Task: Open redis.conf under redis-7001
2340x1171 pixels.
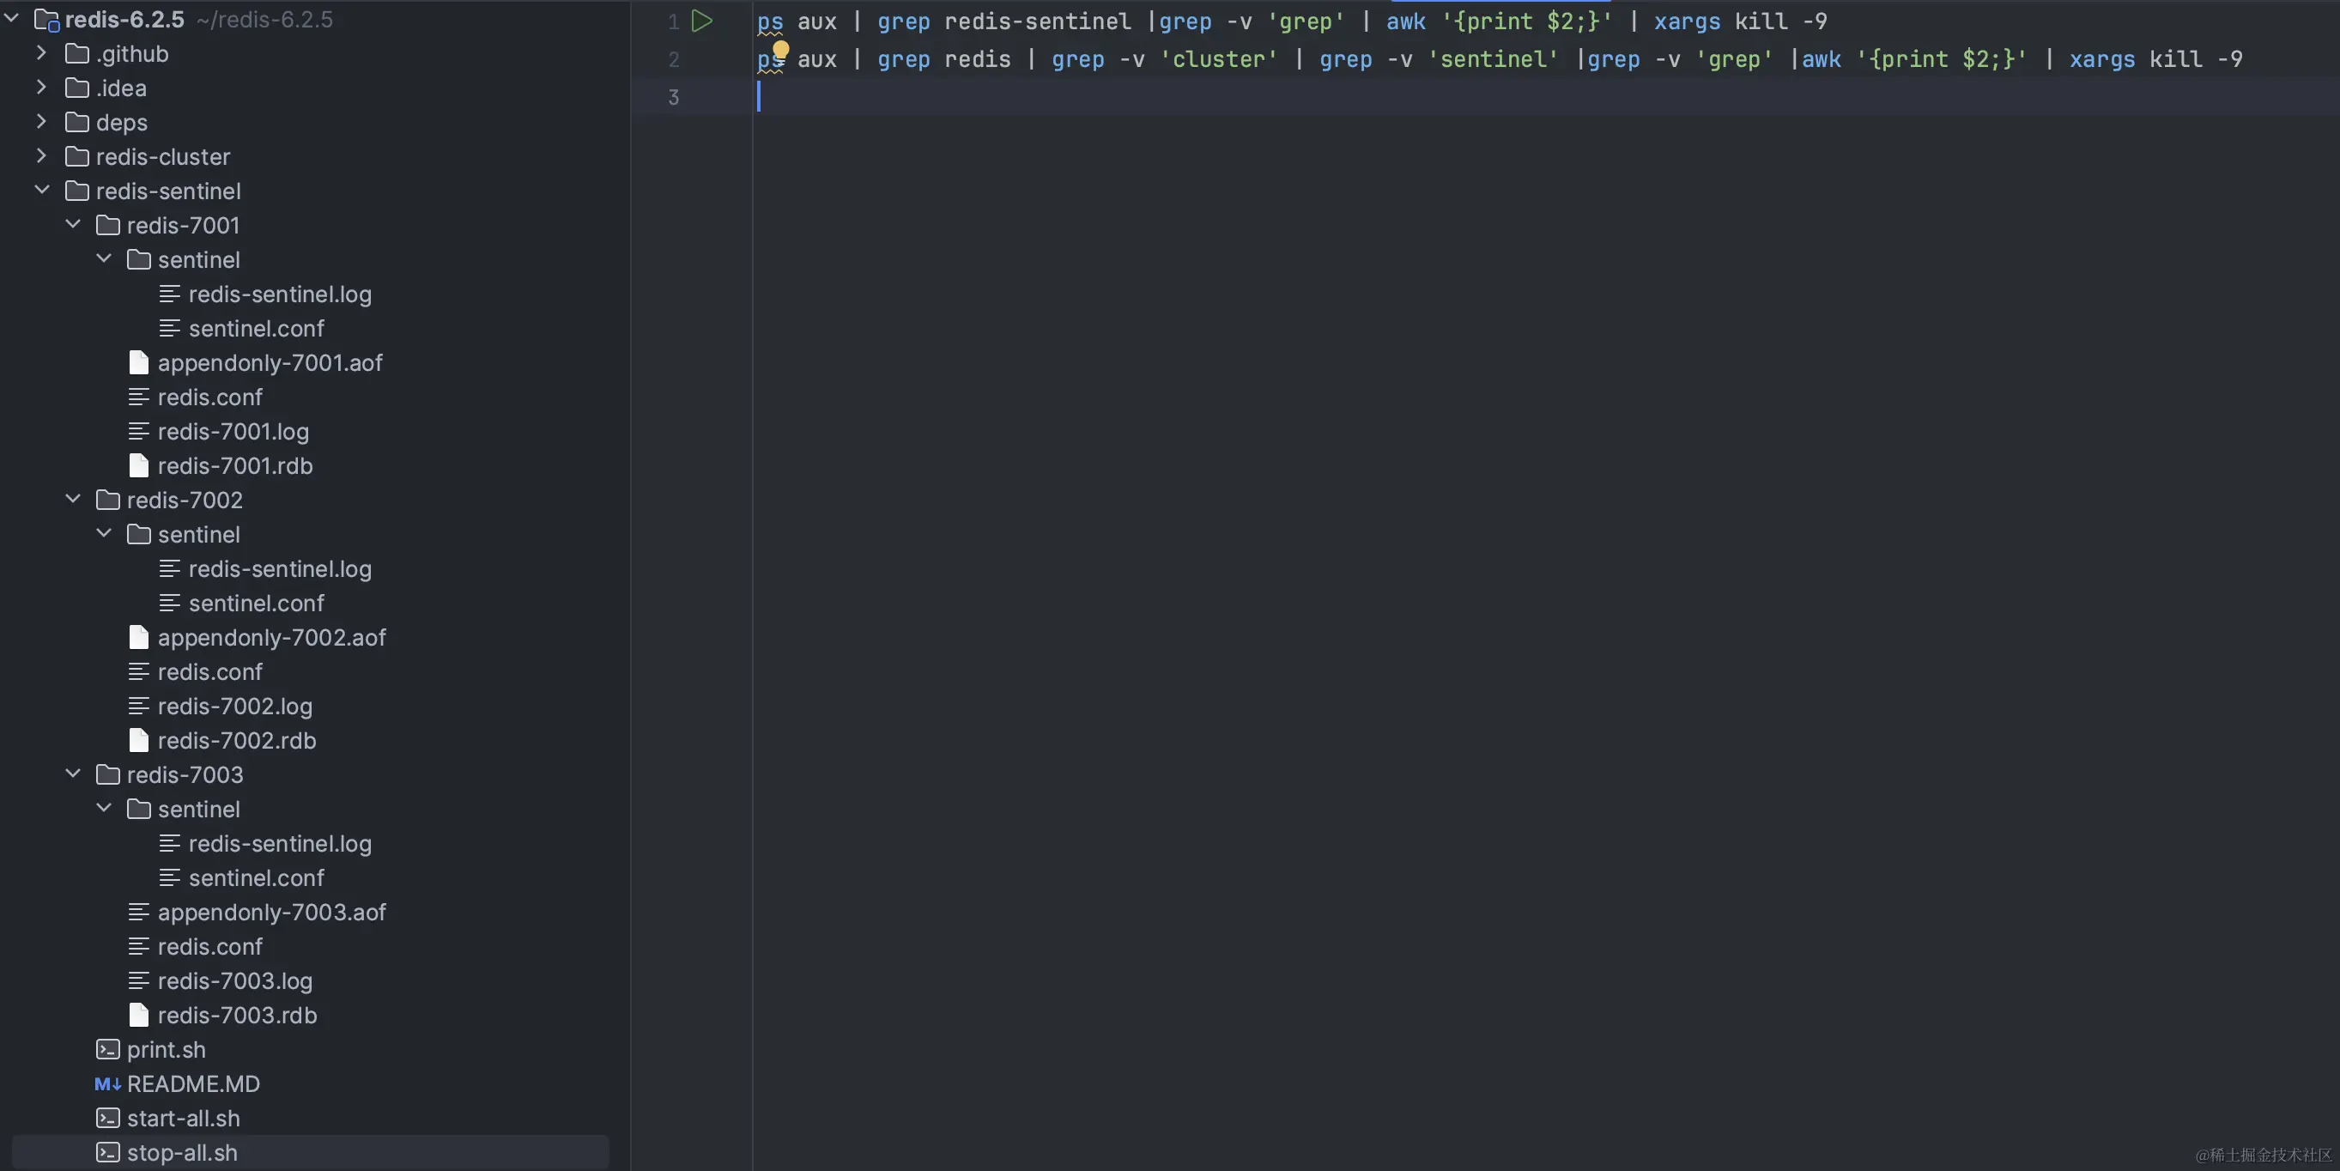Action: [x=209, y=397]
